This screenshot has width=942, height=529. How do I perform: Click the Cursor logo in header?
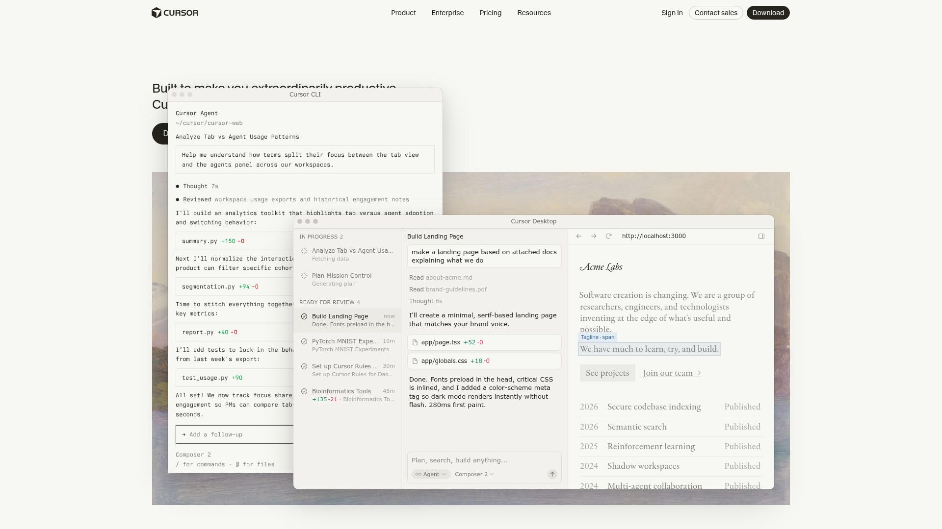[x=175, y=13]
